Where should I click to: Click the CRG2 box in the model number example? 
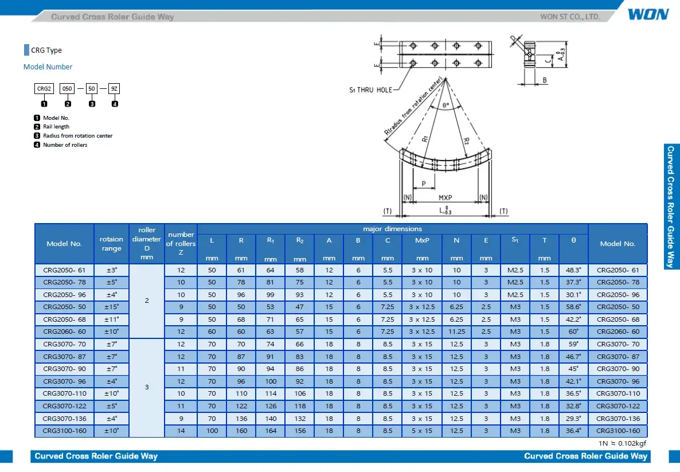click(44, 88)
